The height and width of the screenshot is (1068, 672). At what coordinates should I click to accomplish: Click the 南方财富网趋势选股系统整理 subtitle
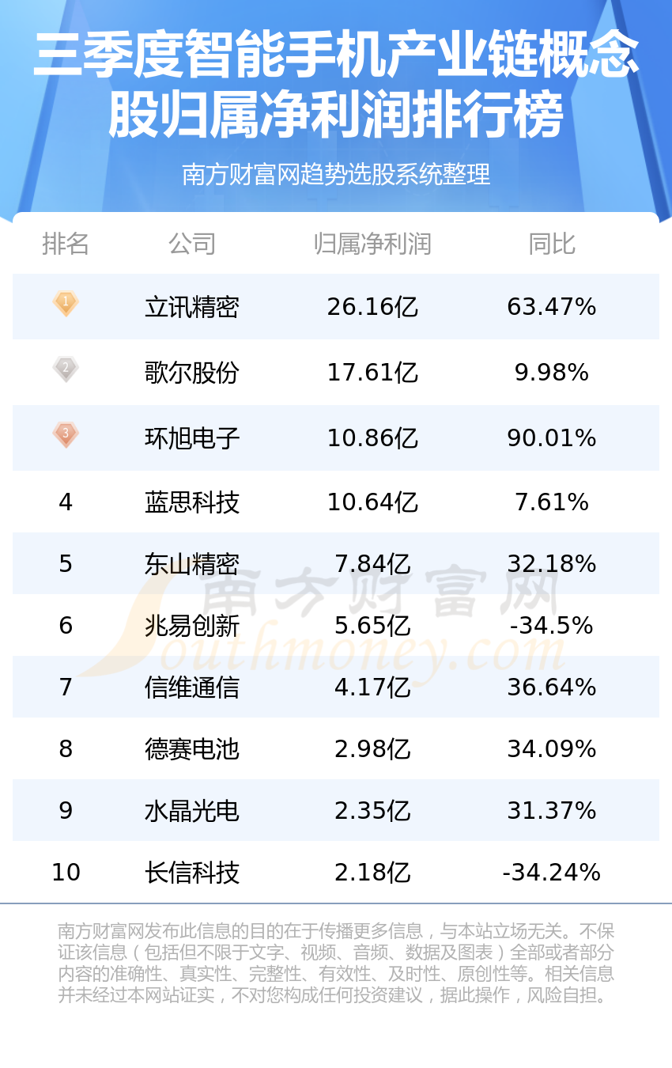[x=336, y=174]
